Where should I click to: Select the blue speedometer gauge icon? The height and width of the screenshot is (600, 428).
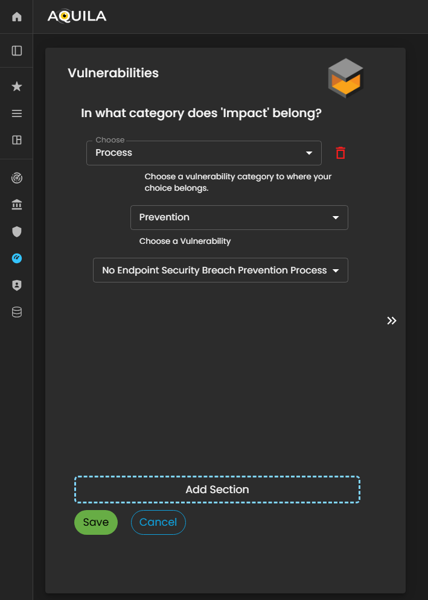pyautogui.click(x=17, y=258)
